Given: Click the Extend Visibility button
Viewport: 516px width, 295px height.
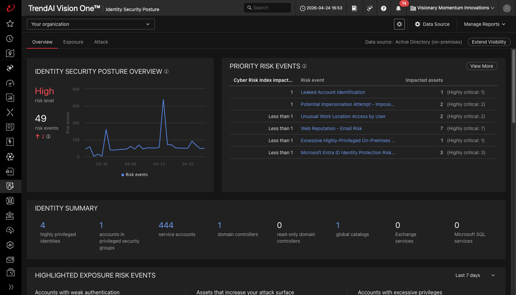Looking at the screenshot, I should (x=489, y=42).
